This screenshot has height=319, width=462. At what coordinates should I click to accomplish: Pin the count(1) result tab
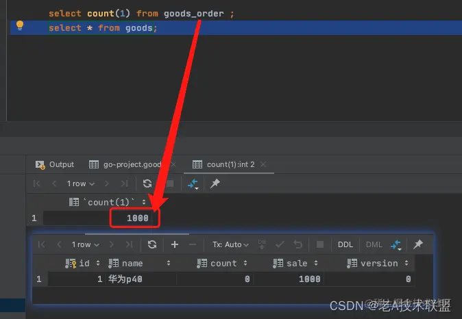[x=215, y=183]
